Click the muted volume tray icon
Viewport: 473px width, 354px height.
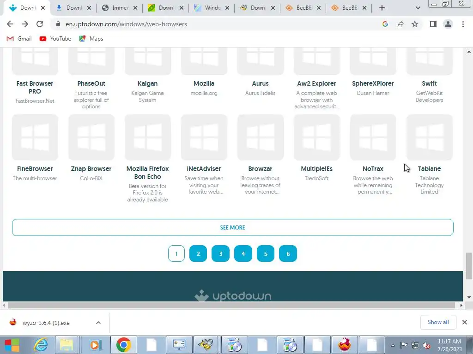click(x=426, y=345)
